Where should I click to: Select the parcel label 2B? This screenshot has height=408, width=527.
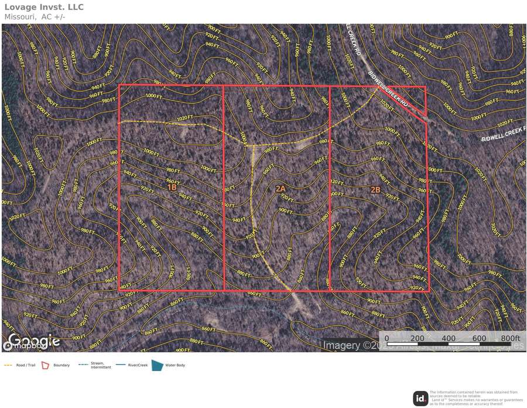[x=375, y=190]
